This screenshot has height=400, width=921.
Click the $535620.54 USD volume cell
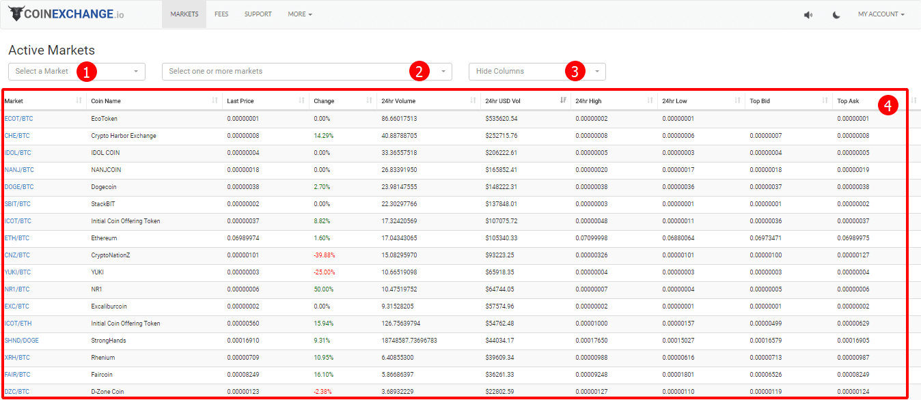point(501,119)
